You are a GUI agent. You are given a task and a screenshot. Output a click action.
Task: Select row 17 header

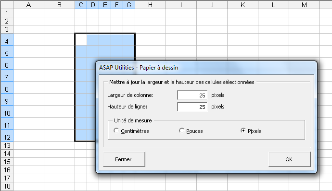click(7, 178)
